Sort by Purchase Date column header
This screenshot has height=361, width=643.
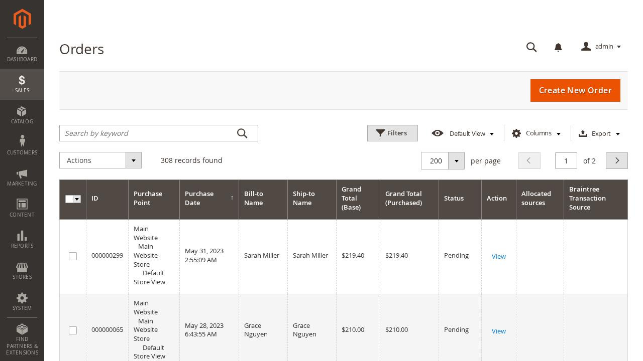click(x=209, y=199)
